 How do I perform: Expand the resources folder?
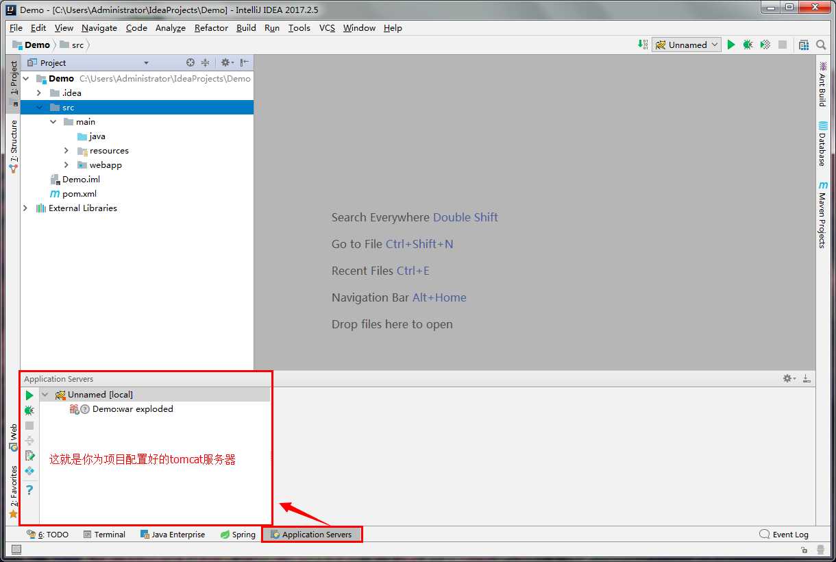pyautogui.click(x=66, y=150)
